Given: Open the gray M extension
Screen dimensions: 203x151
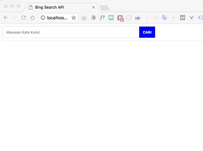Looking at the screenshot, I should pos(183,18).
